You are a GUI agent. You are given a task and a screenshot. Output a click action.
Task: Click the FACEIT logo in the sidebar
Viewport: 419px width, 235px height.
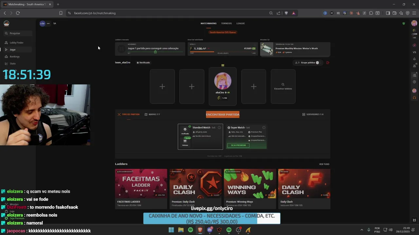tap(6, 23)
